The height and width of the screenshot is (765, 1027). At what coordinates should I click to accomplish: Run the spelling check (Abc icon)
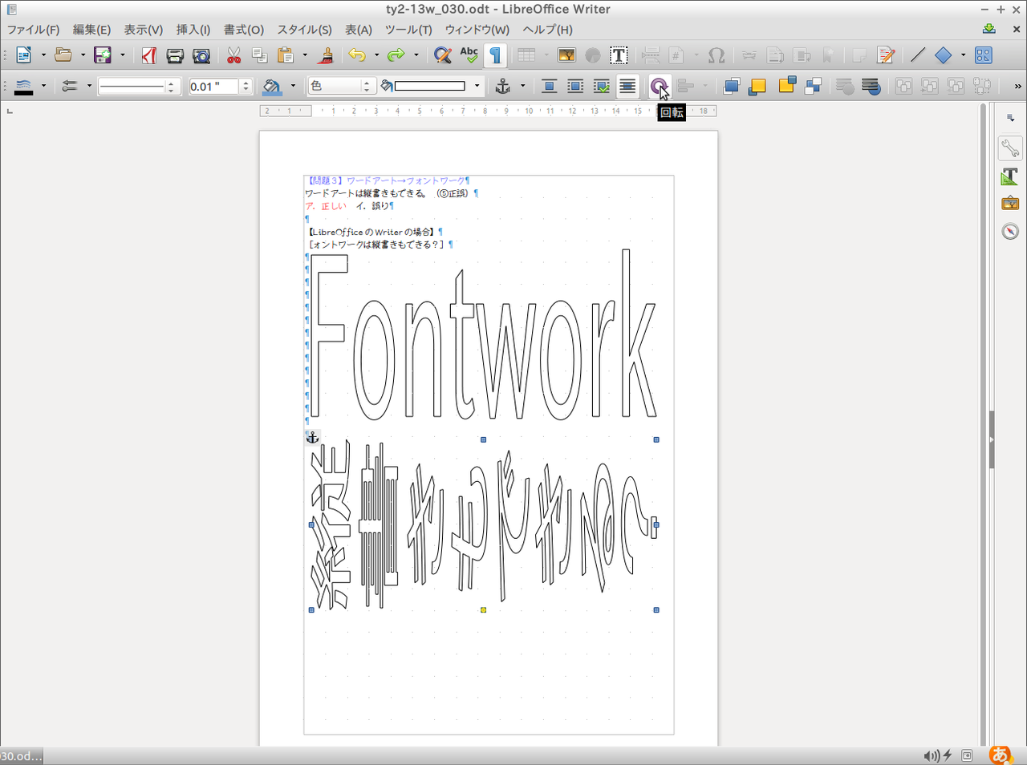469,55
